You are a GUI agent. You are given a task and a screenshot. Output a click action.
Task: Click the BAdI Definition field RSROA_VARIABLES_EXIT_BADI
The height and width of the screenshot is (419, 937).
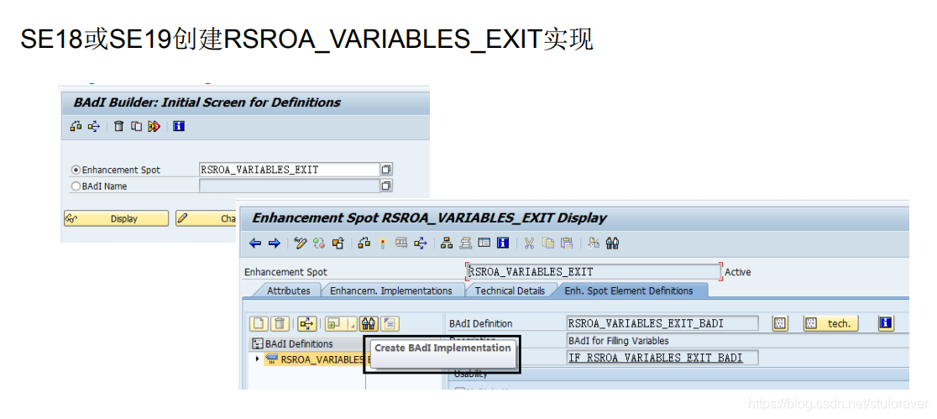662,323
